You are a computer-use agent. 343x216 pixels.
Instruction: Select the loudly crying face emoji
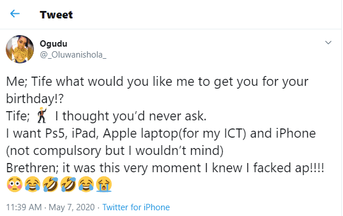click(104, 184)
